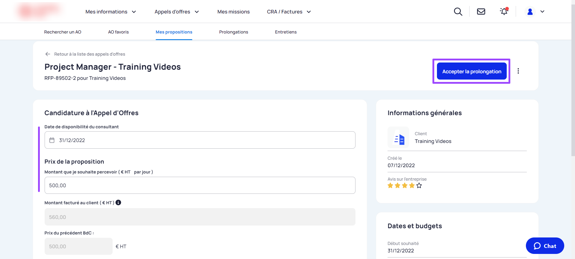Click the previous BdC price field
Viewport: 575px width, 259px height.
78,246
